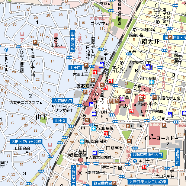This screenshot has width=186, height=186.
Task: Click the restaurant icon near キグナス
Action: point(144,167)
